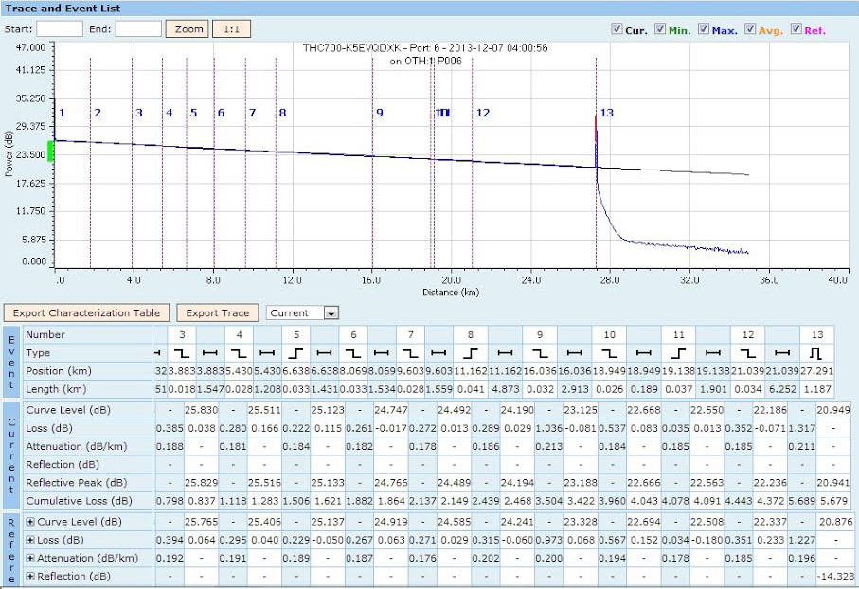This screenshot has height=589, width=859.
Task: Click the 1:1 reset zoom button
Action: coord(232,29)
